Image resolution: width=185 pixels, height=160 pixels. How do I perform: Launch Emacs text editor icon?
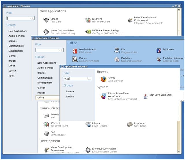point(46,20)
